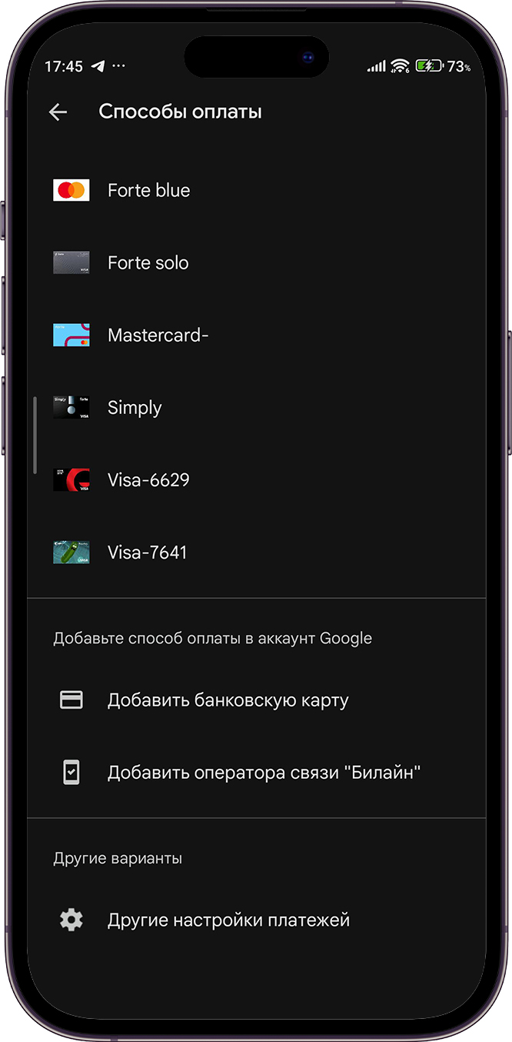Tap the Telegram notification icon in status bar

pos(97,66)
